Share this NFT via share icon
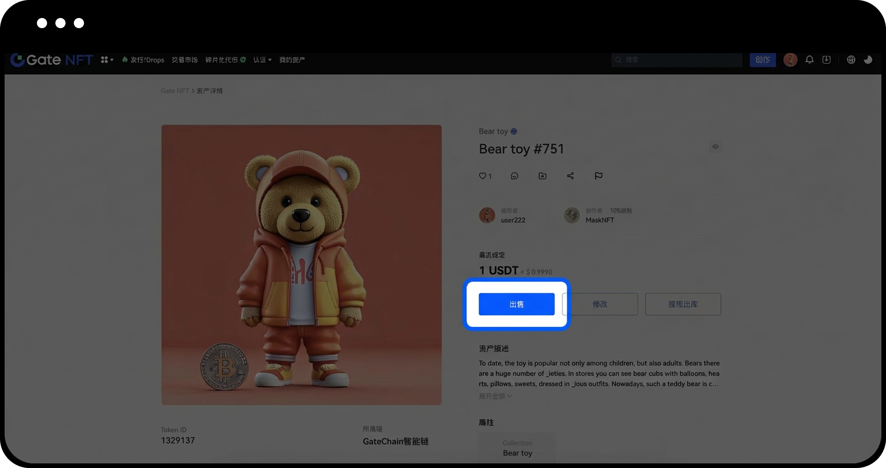 coord(570,176)
